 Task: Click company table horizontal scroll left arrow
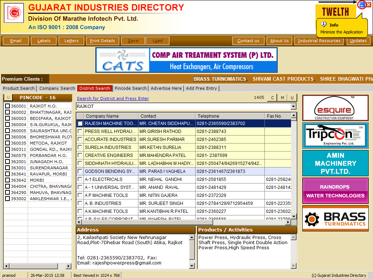pyautogui.click(x=79, y=222)
